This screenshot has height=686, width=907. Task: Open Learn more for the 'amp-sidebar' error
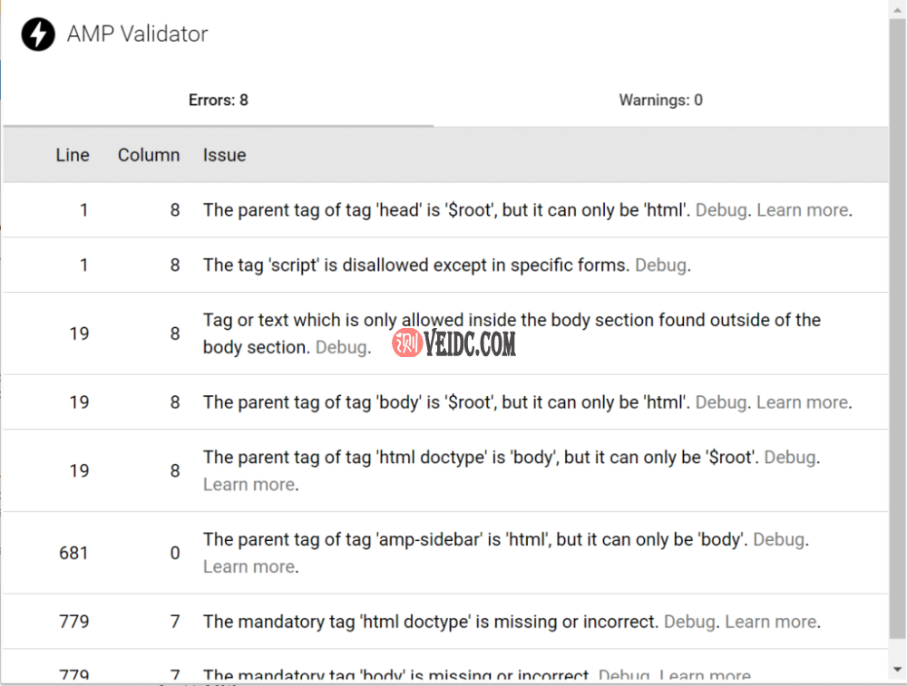click(x=248, y=567)
